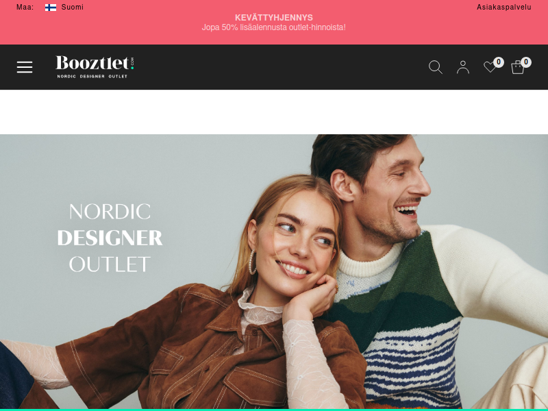This screenshot has width=548, height=411.
Task: Open the Nordic Designer Outlet hero image
Action: click(x=274, y=271)
